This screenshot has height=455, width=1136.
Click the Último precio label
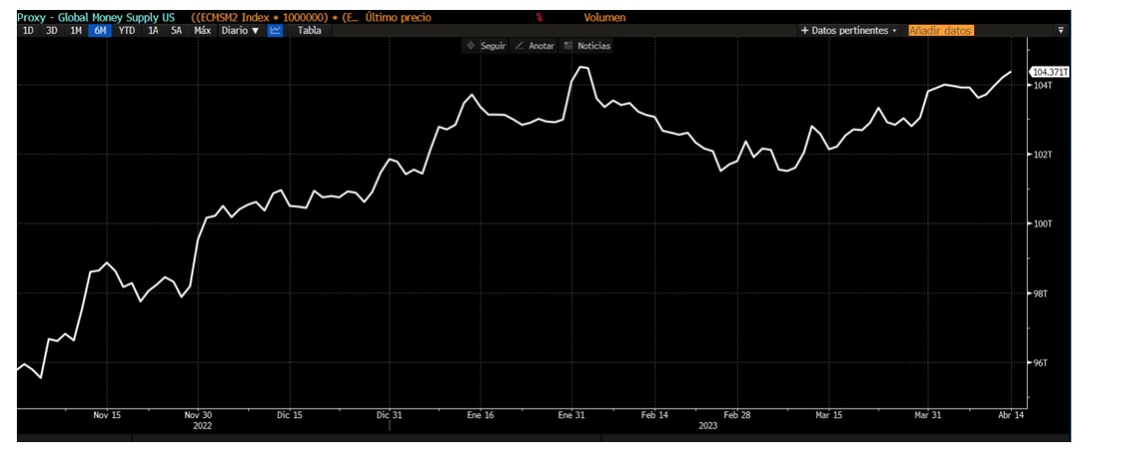[398, 17]
